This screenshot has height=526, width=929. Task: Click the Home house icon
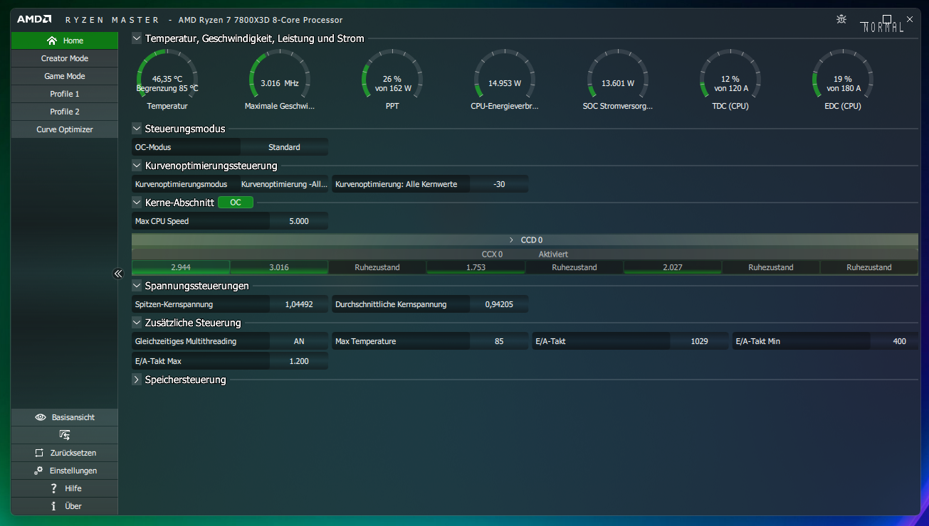point(51,41)
